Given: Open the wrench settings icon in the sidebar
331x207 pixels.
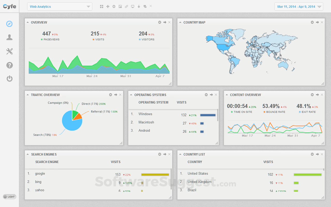Looking at the screenshot, I should pos(10,51).
